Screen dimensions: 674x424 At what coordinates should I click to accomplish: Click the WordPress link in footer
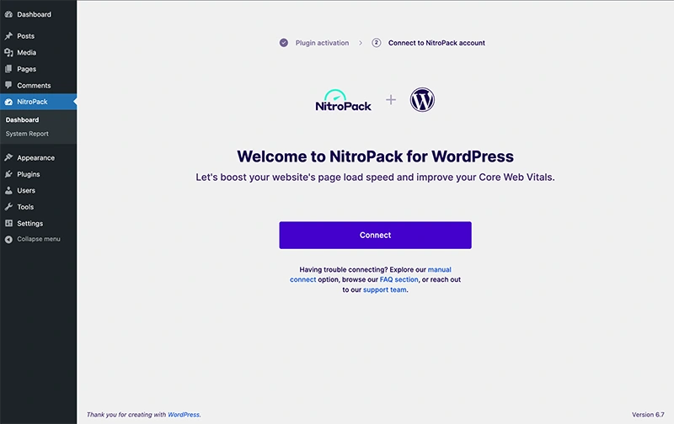pyautogui.click(x=184, y=415)
